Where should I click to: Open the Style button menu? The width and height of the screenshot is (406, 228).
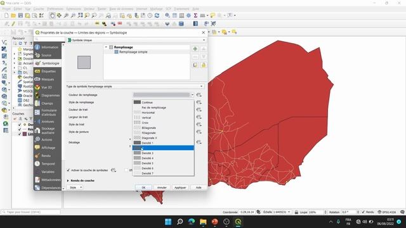(75, 187)
